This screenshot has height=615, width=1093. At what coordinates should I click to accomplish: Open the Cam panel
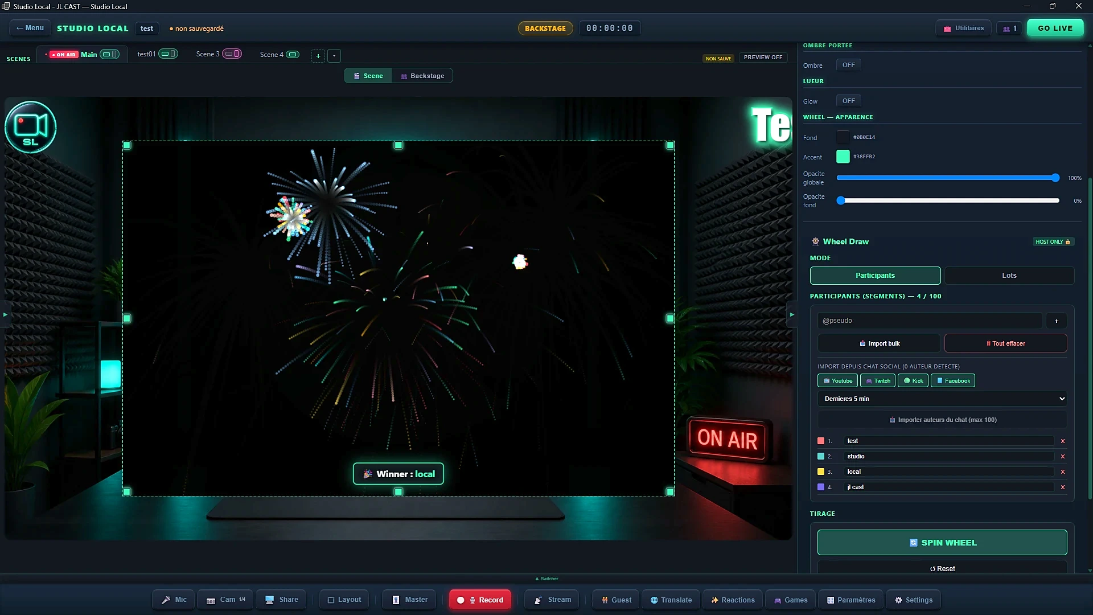[x=225, y=600]
